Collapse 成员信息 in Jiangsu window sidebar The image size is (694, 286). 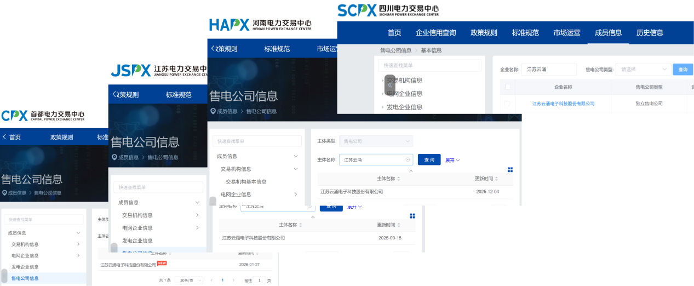click(x=197, y=202)
